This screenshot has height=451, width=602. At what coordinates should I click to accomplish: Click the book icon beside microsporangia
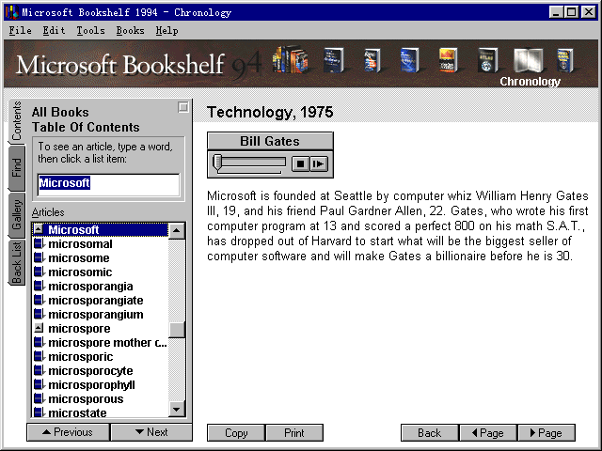(39, 286)
